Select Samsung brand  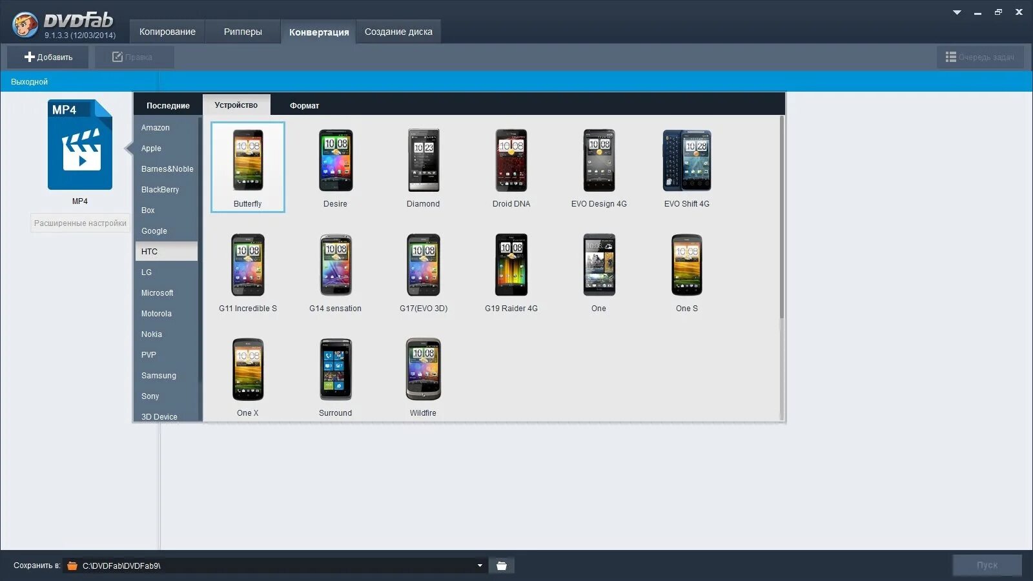click(167, 376)
